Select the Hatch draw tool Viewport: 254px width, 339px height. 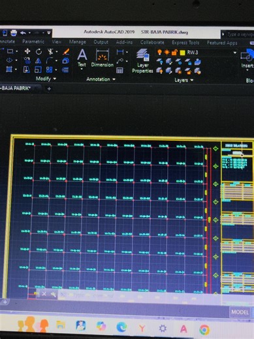coord(9,69)
